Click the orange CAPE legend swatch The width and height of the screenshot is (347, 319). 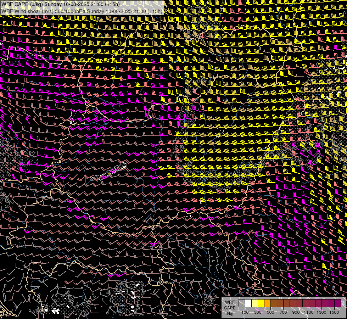click(x=267, y=303)
